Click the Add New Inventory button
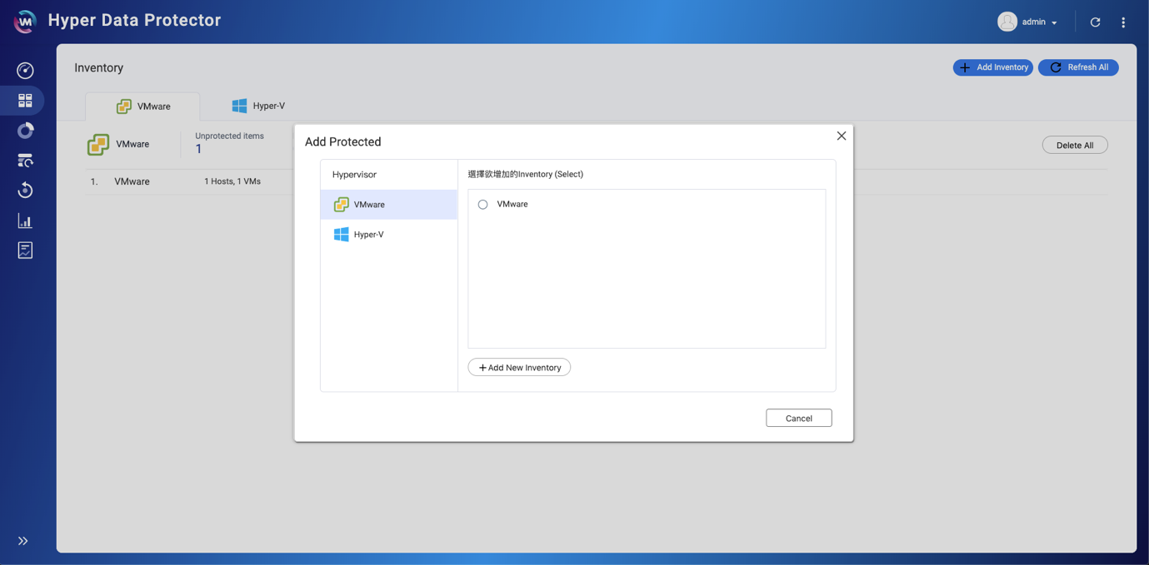Screen dimensions: 1149x565 pos(519,368)
